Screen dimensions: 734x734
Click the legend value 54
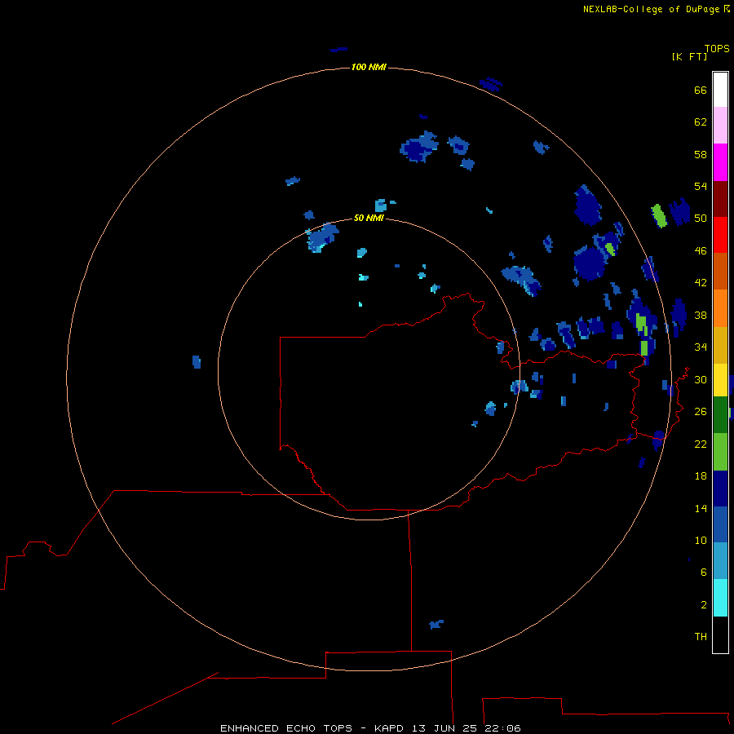pyautogui.click(x=701, y=186)
